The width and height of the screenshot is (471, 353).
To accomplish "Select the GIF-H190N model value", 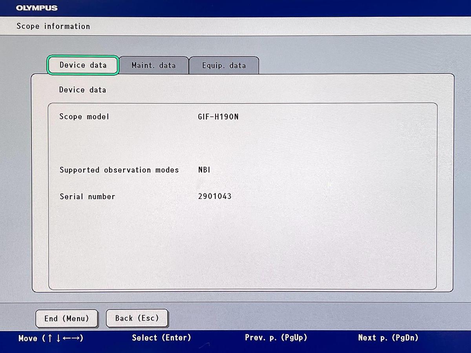I will point(218,117).
